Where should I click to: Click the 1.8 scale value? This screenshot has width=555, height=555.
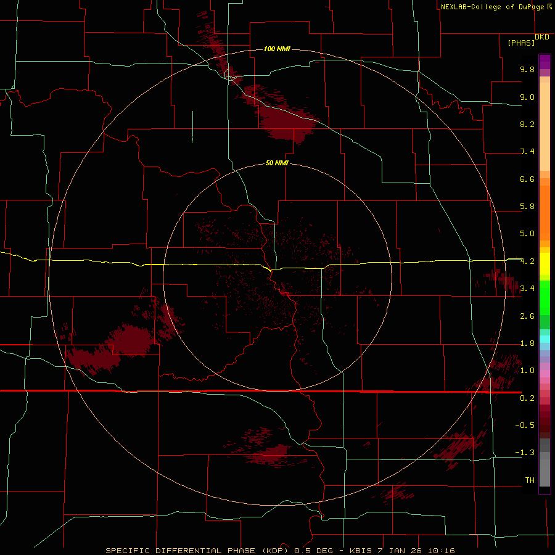pos(527,343)
